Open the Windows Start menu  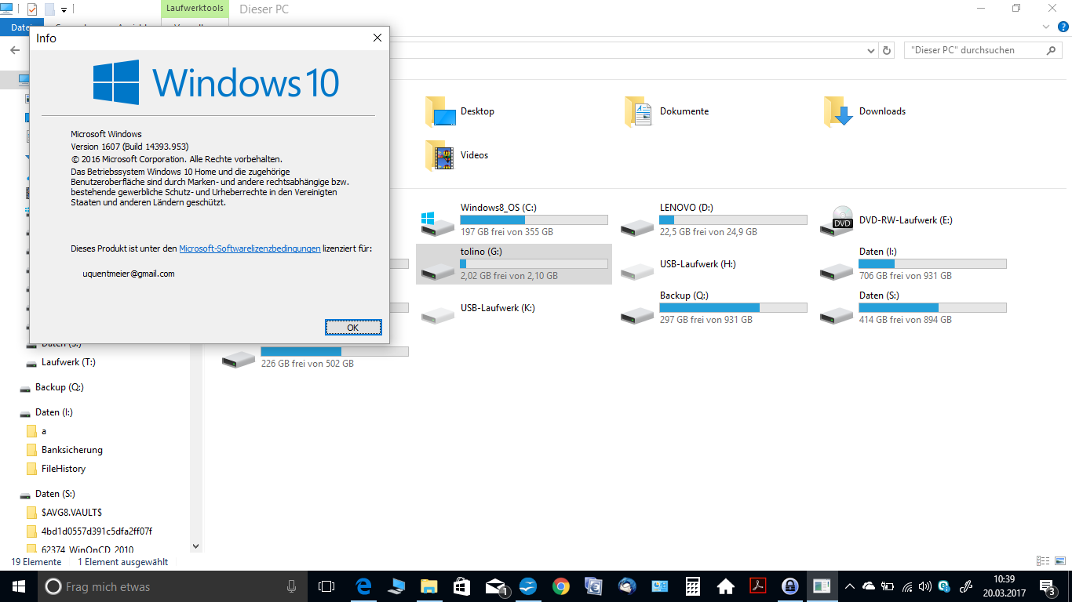pyautogui.click(x=19, y=586)
